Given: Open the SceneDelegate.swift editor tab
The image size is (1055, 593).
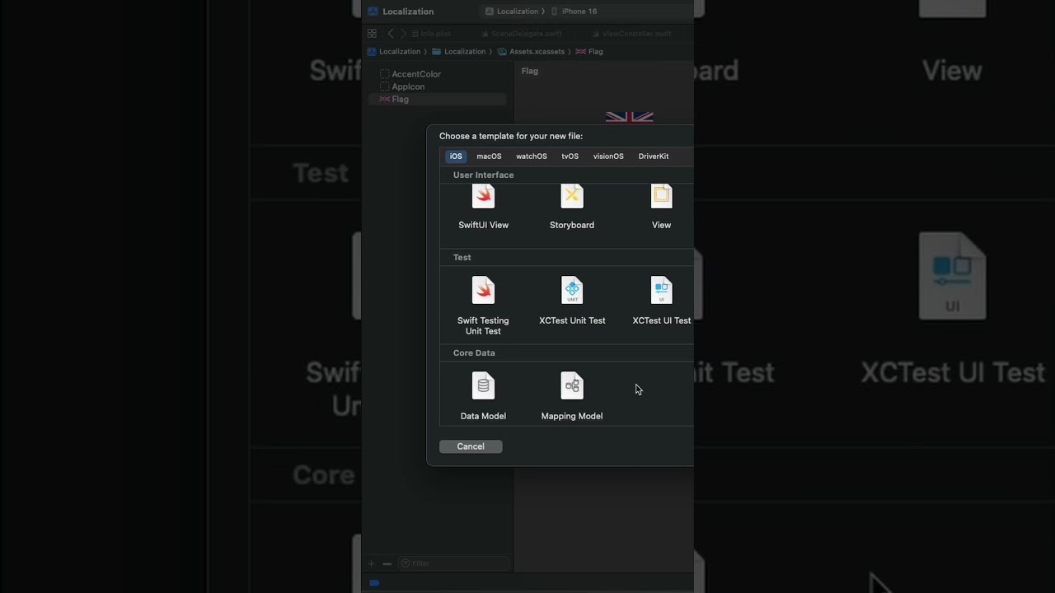Looking at the screenshot, I should coord(521,34).
